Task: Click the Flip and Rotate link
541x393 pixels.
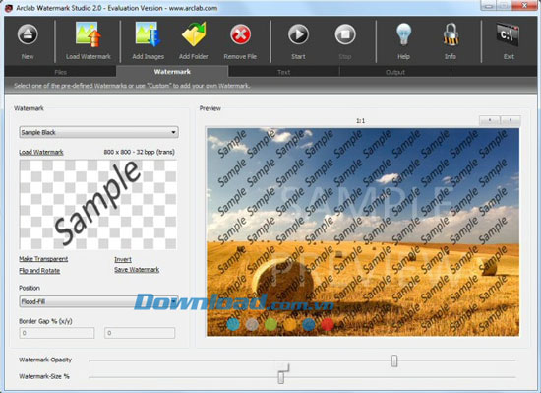Action: tap(39, 271)
